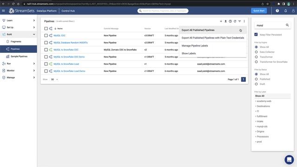Viewport: 297px width, 167px height.
Task: Open the Show 50 page size dropdown
Action: pyautogui.click(x=54, y=79)
